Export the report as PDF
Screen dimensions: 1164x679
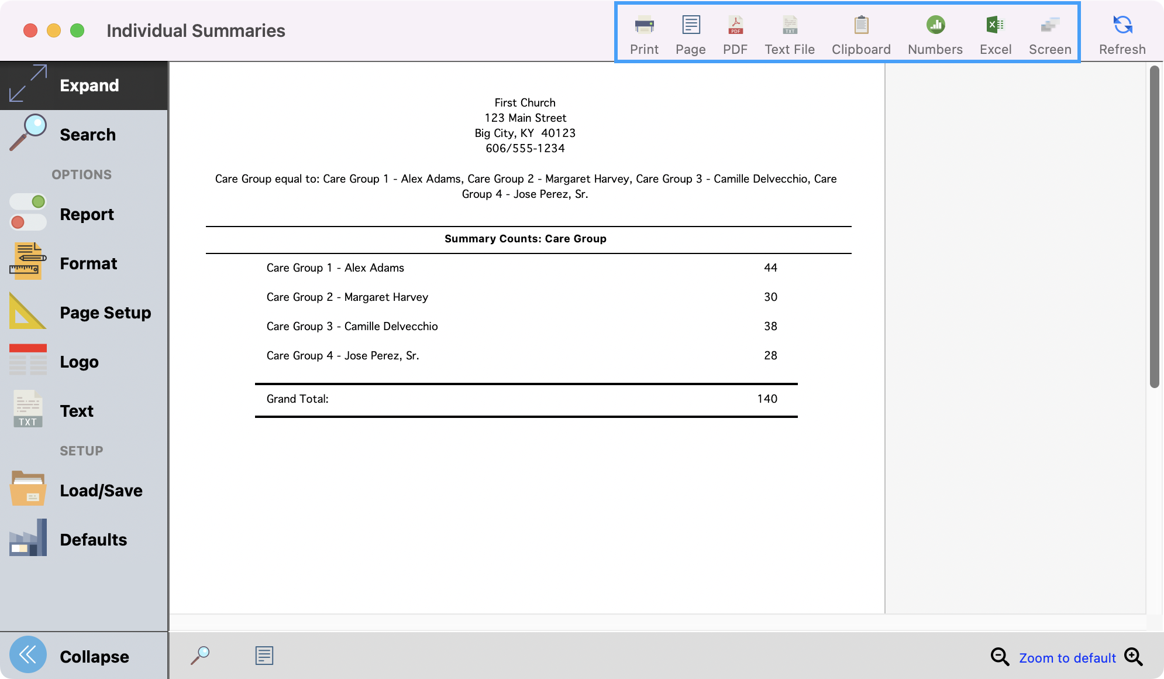(x=735, y=32)
